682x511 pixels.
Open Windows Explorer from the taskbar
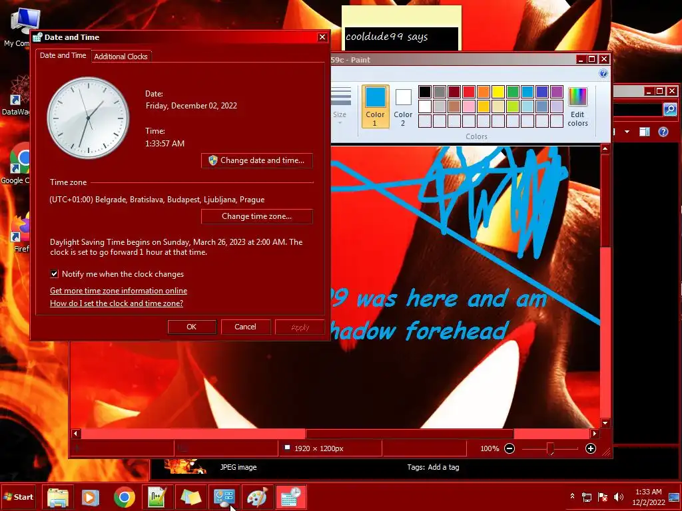pyautogui.click(x=58, y=497)
